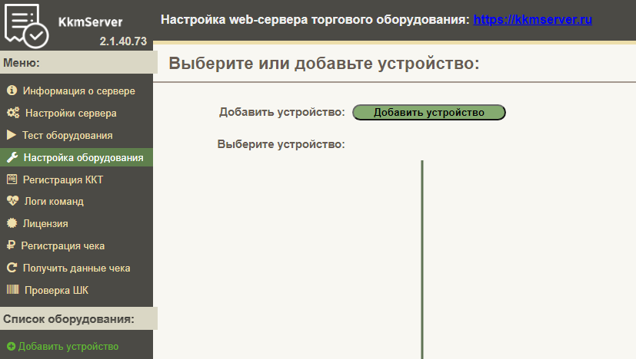
Task: Go to Регистрация чека page
Action: (76, 245)
